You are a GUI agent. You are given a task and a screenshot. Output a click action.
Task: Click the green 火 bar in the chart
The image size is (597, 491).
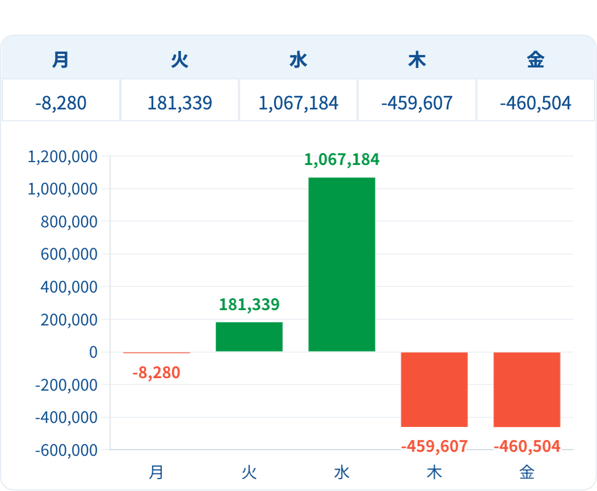pyautogui.click(x=249, y=337)
